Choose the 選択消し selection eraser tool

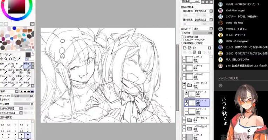(x=27, y=72)
